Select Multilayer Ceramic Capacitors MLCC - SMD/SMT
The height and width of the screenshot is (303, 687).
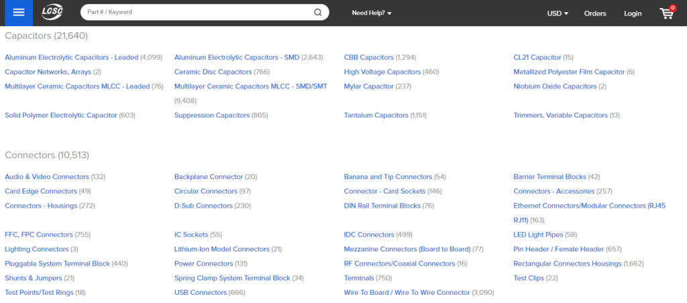point(251,86)
